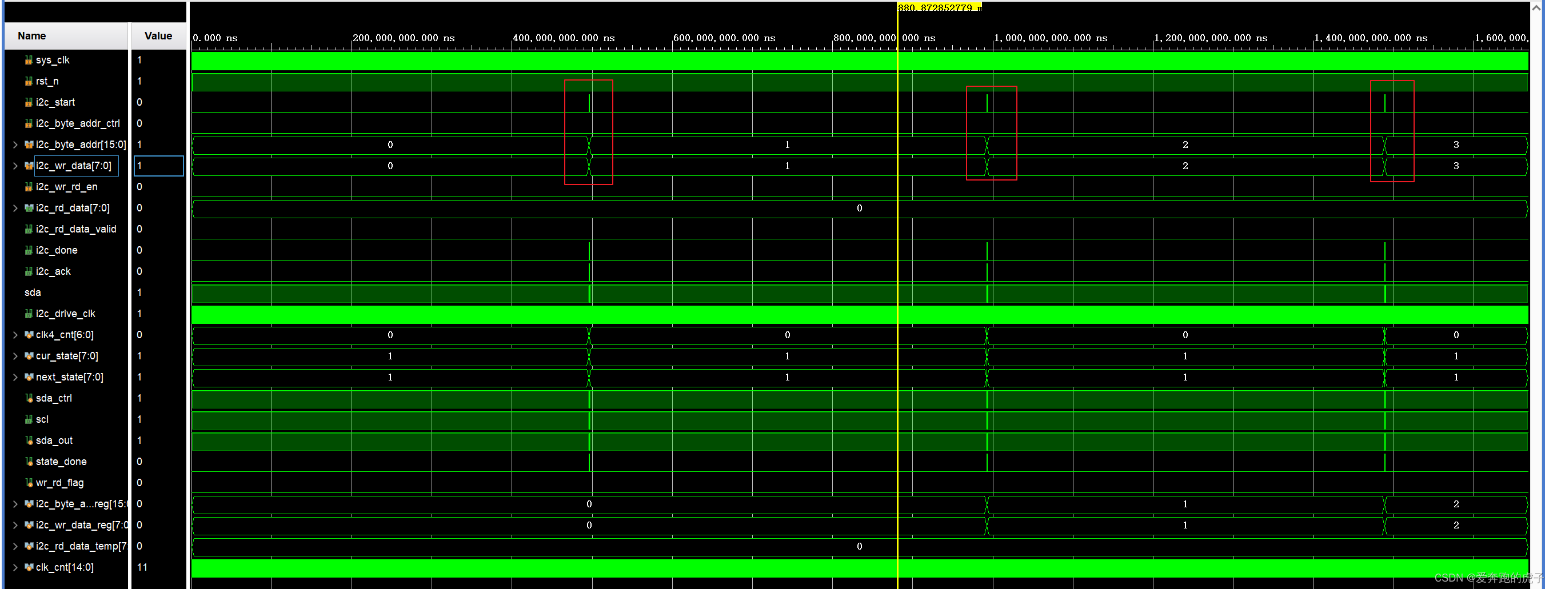The width and height of the screenshot is (1553, 589).
Task: Click the cur_state[7:0] bus icon
Action: tap(29, 356)
